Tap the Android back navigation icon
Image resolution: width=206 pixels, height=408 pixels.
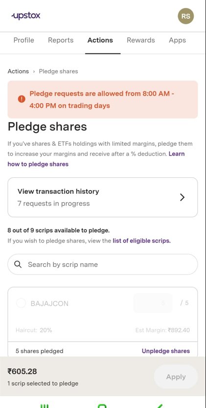160,406
